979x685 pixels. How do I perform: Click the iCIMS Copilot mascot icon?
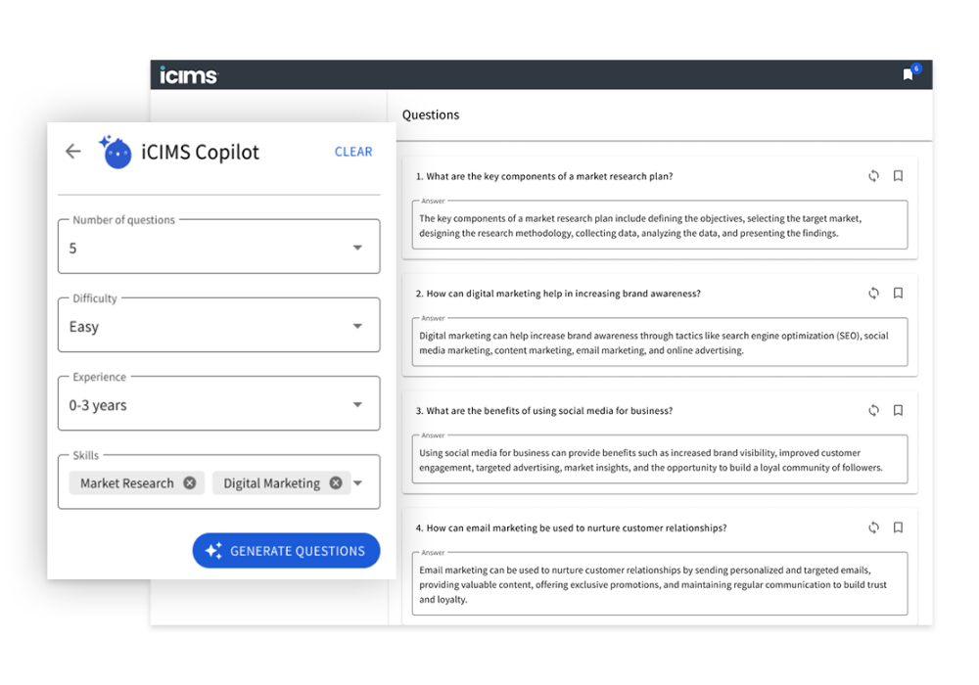(116, 153)
